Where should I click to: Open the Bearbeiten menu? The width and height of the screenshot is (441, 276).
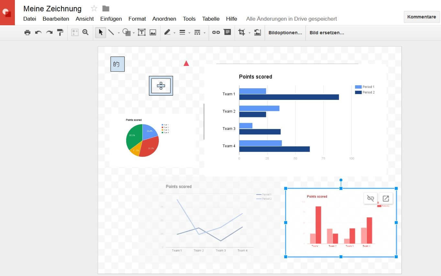click(56, 19)
